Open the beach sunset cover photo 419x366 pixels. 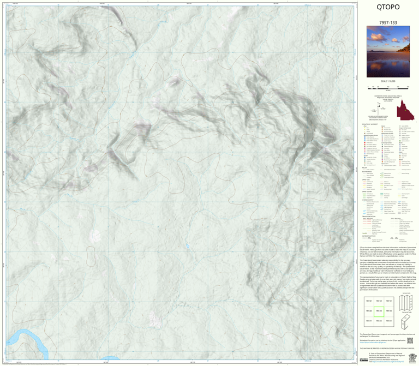tap(388, 52)
